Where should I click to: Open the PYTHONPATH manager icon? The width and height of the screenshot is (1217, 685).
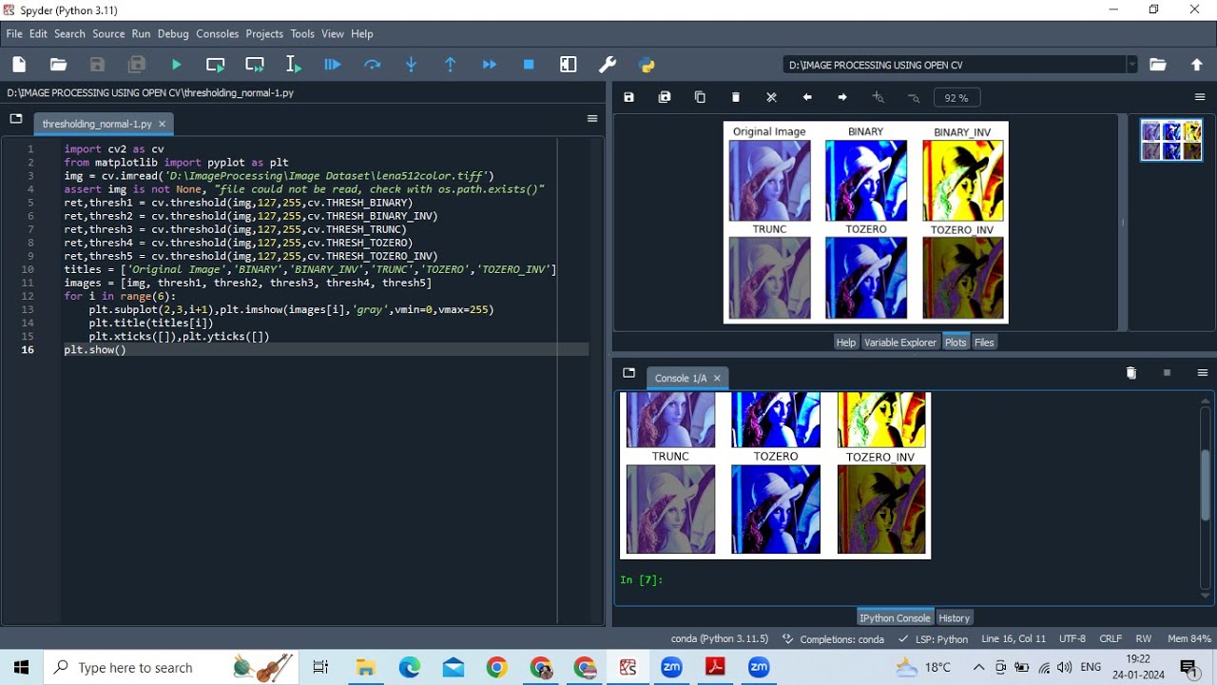point(647,65)
